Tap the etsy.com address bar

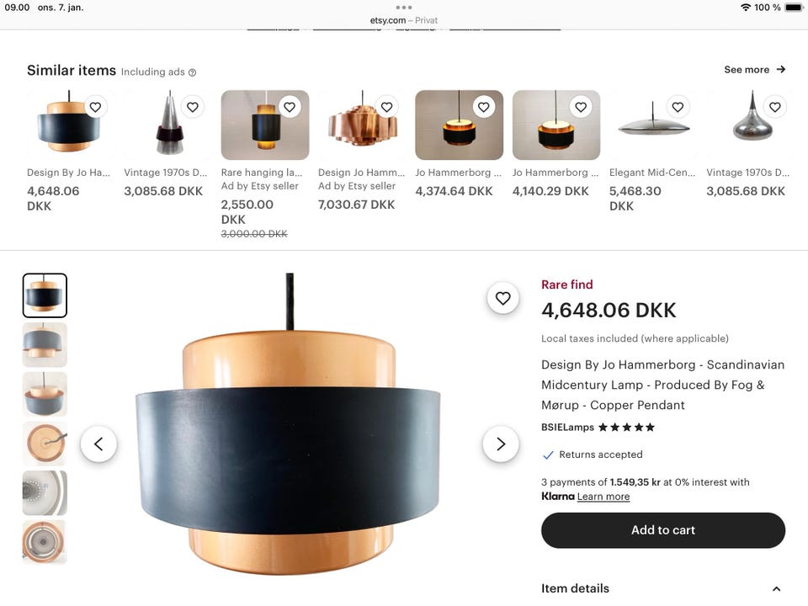tap(403, 20)
